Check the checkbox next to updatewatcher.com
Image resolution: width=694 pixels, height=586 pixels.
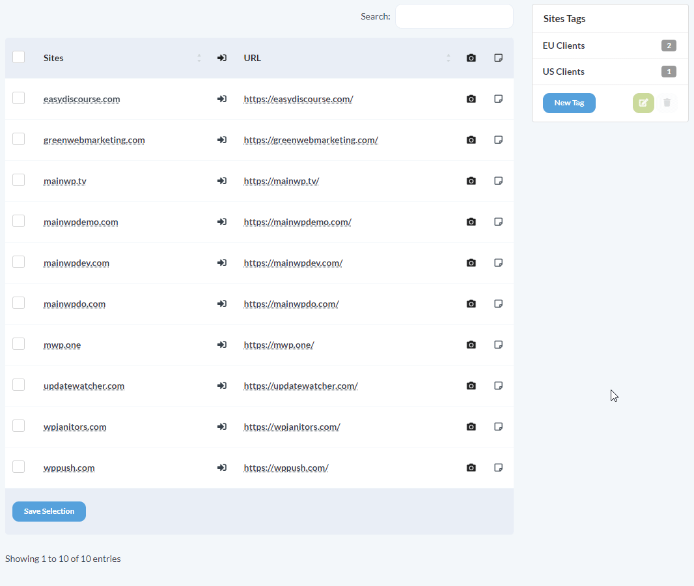pos(18,384)
